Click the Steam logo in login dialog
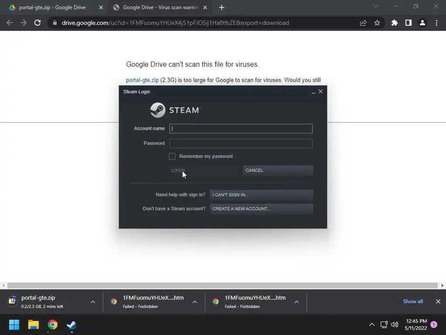Viewport: 446px width, 335px height. coord(175,110)
